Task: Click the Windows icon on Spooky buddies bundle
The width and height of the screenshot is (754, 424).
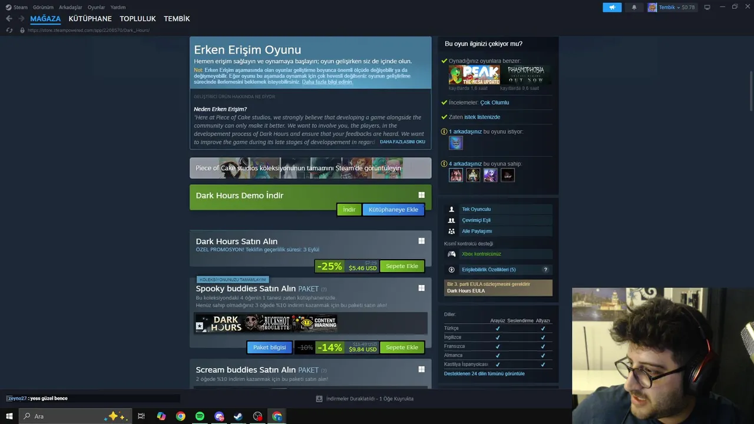Action: [x=421, y=288]
